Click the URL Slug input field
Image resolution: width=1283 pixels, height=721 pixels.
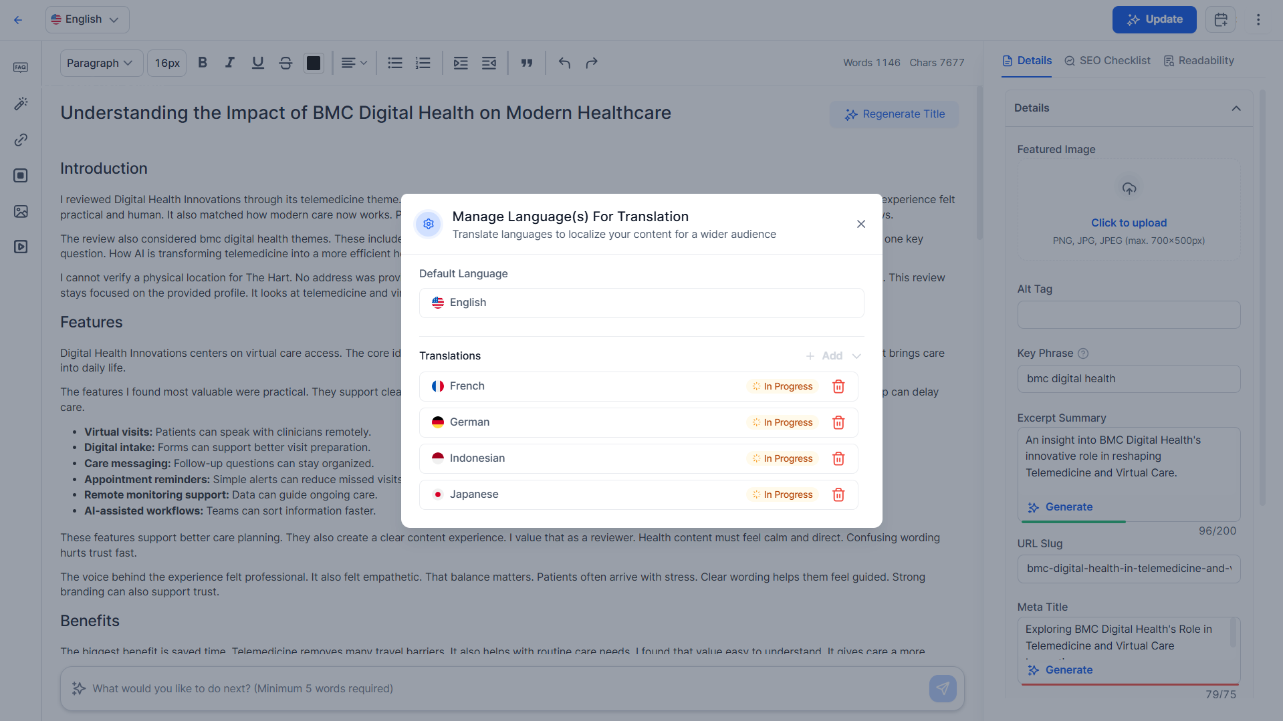[x=1129, y=569]
